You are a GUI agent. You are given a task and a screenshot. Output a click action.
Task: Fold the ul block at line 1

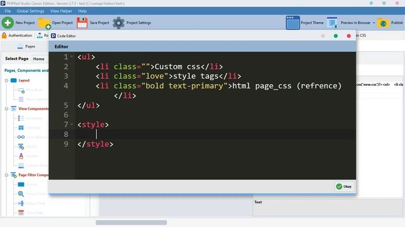click(x=72, y=57)
